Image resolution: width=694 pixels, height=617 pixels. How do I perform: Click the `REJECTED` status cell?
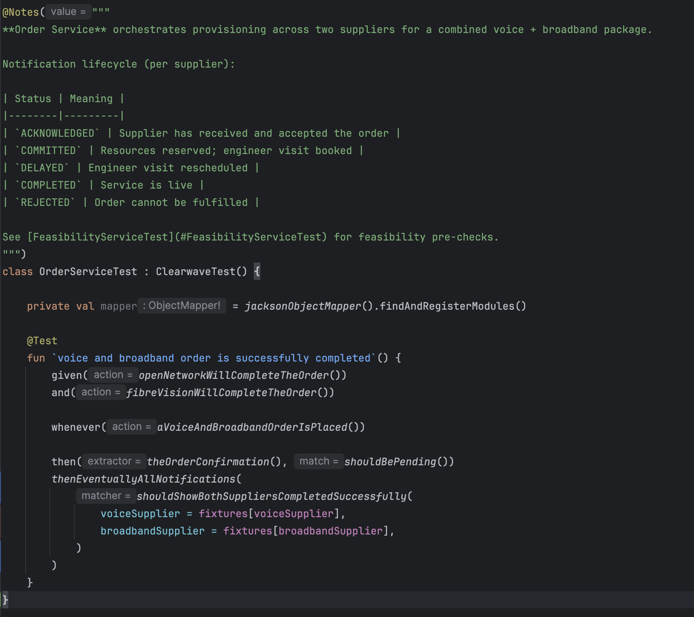pos(45,202)
